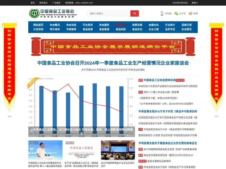Click the China National Food Industry Association logo
Screen dimensions: 226x169
53,13
